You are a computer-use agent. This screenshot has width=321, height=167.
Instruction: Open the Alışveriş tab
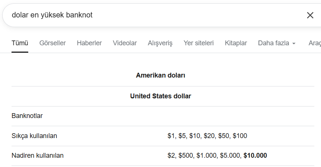(x=160, y=43)
